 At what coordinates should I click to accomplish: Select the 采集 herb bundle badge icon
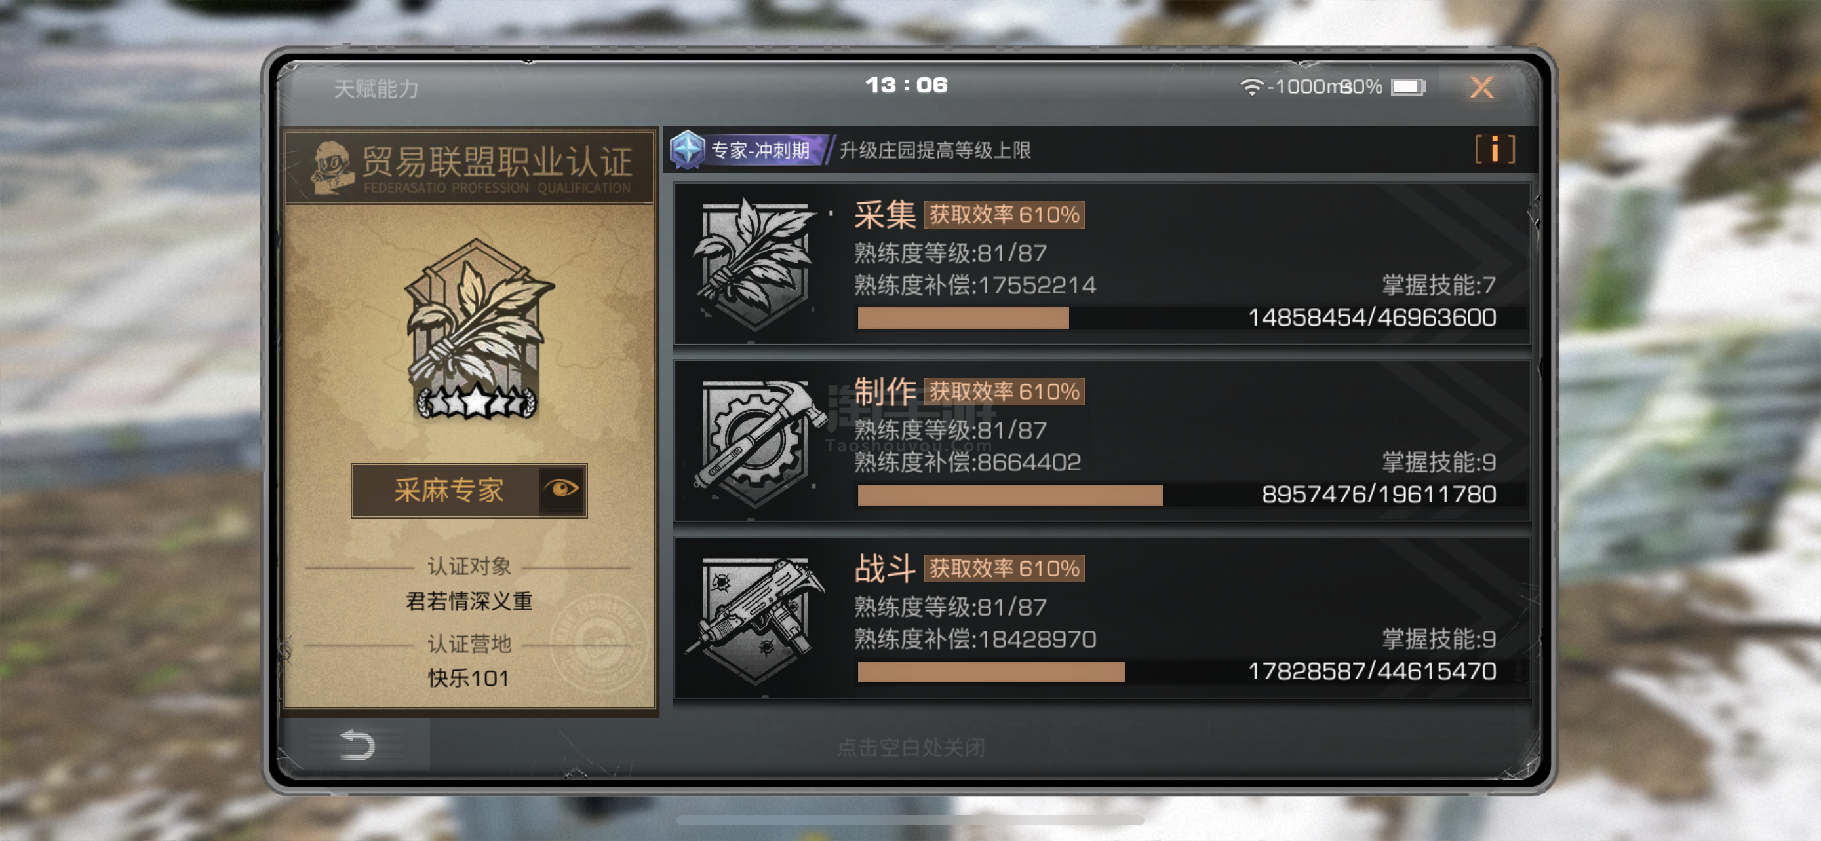click(755, 265)
